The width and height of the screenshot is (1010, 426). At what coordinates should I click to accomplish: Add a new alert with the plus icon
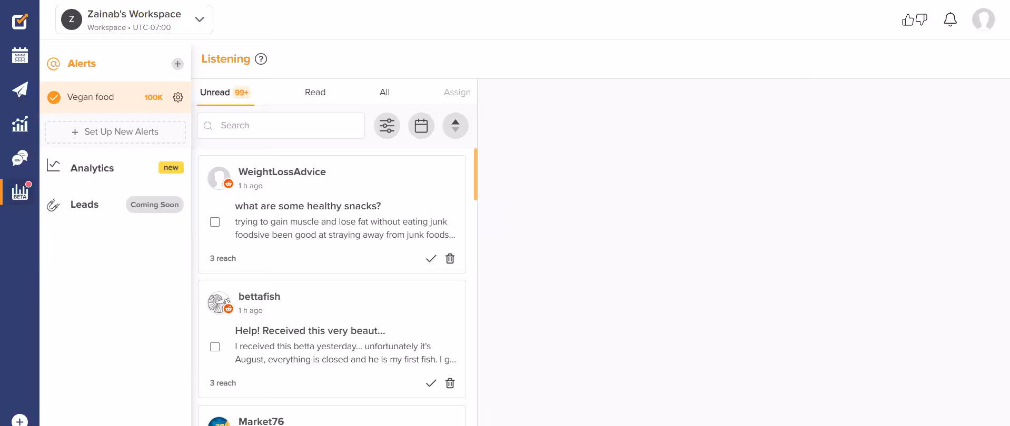[177, 64]
